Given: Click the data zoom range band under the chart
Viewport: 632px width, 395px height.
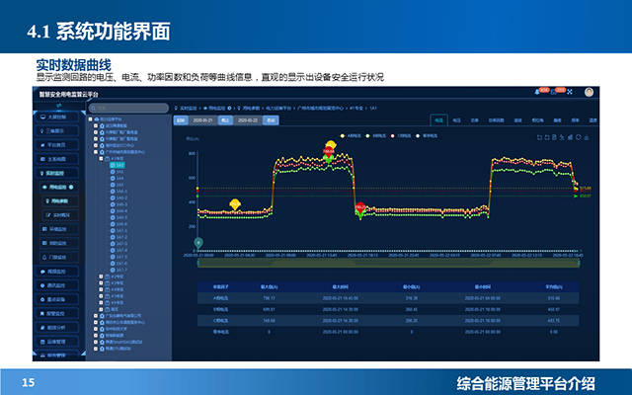Looking at the screenshot, I should pos(388,264).
